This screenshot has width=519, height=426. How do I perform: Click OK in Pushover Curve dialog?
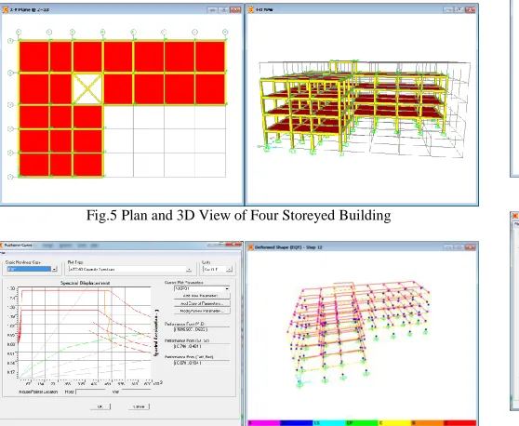(100, 406)
